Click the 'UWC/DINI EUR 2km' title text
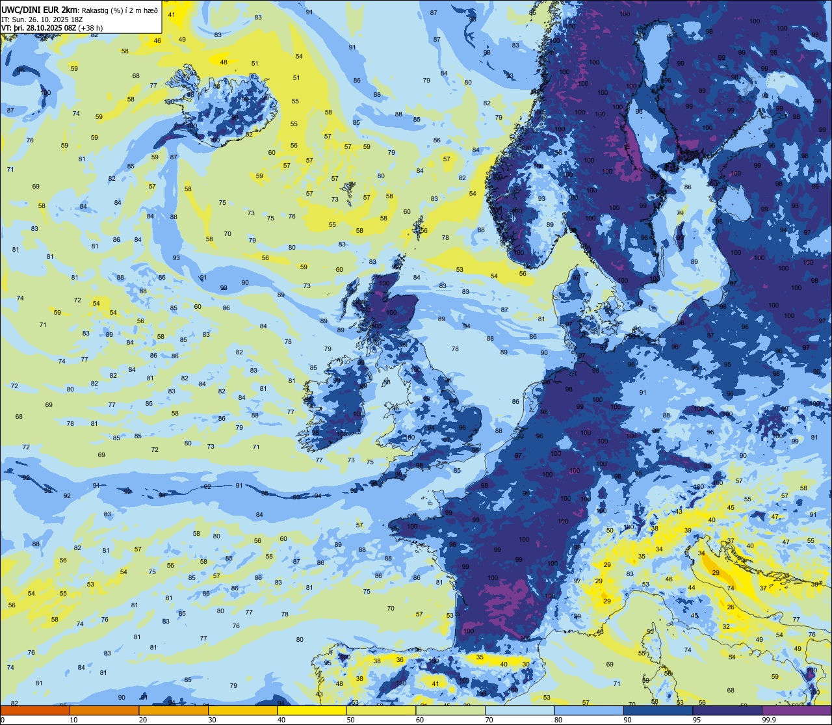The height and width of the screenshot is (725, 832). point(40,10)
